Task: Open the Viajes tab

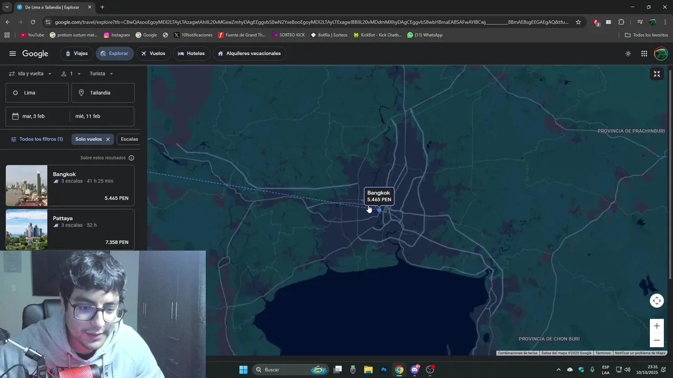Action: point(77,54)
